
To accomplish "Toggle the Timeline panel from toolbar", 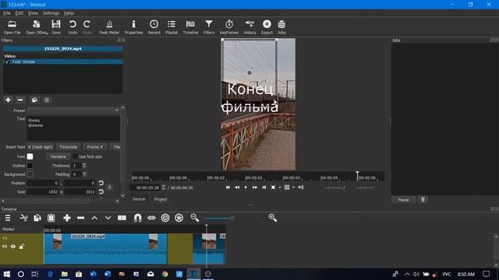I will 190,27.
